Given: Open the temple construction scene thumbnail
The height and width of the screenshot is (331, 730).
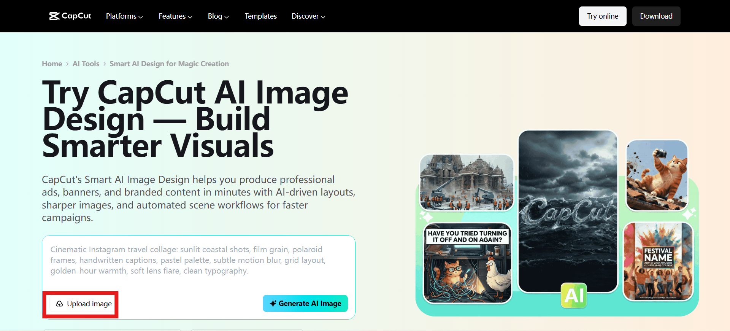Looking at the screenshot, I should [x=467, y=182].
